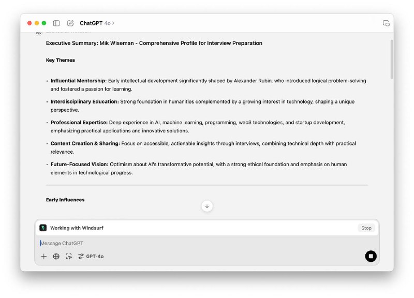Start a new chat with compose icon

(x=70, y=23)
